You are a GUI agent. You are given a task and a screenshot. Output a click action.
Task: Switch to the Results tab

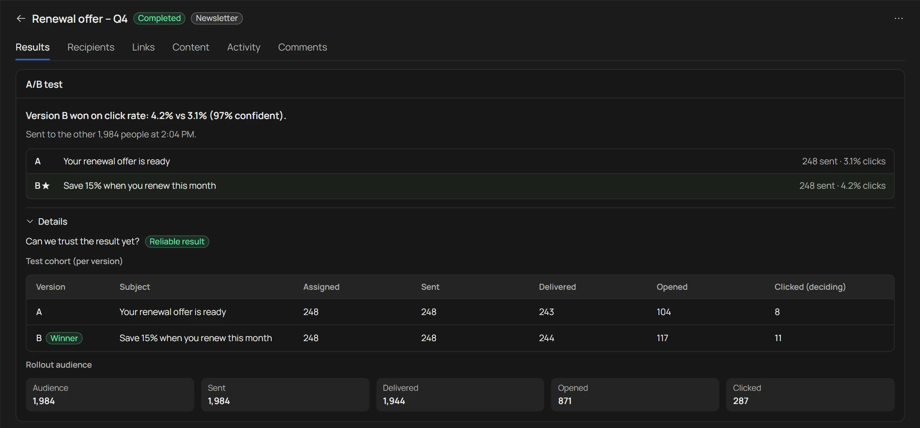(33, 47)
